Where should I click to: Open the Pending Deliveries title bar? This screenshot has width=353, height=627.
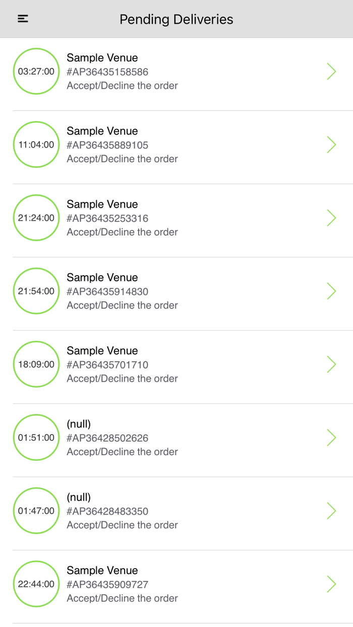[176, 19]
